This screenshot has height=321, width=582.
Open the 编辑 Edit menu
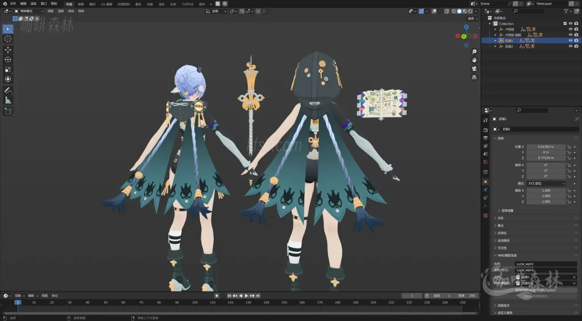point(23,4)
